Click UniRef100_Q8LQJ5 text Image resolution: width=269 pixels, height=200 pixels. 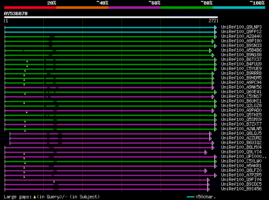(241, 134)
